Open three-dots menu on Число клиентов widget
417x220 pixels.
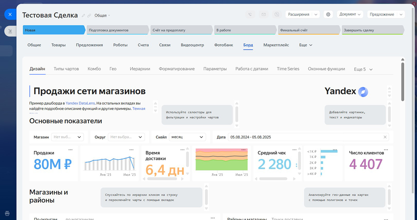(386, 150)
